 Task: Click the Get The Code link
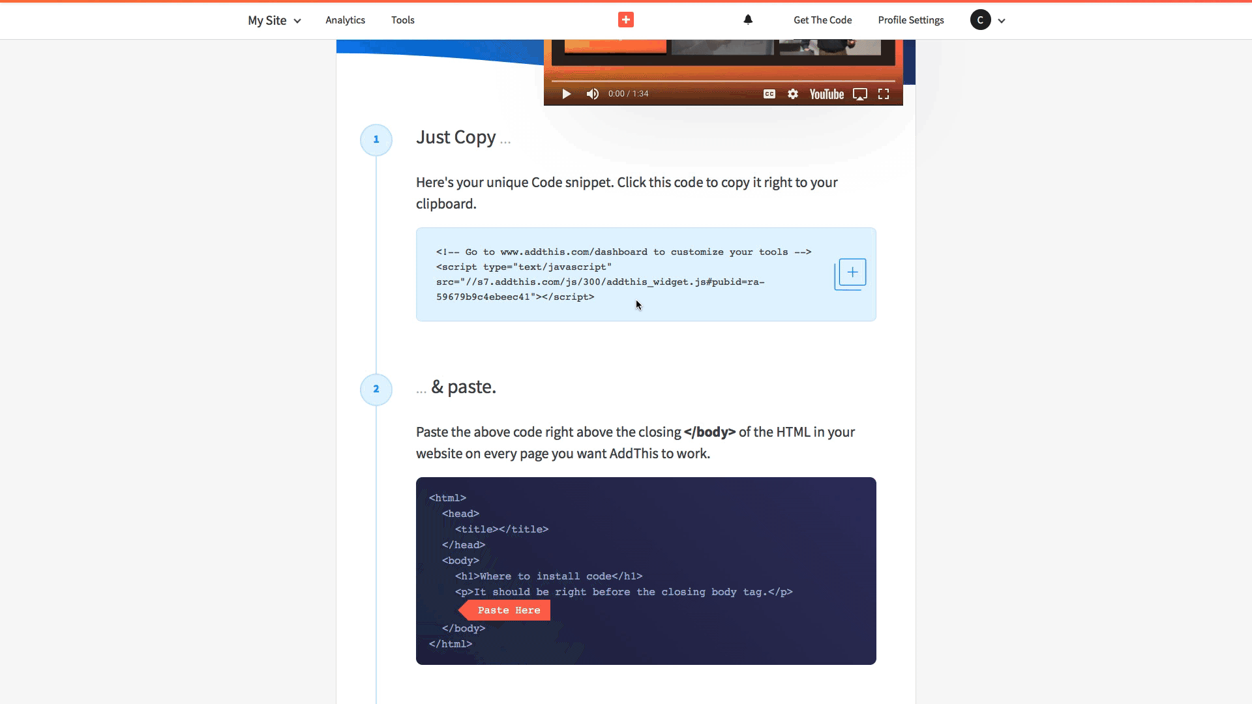(x=822, y=20)
